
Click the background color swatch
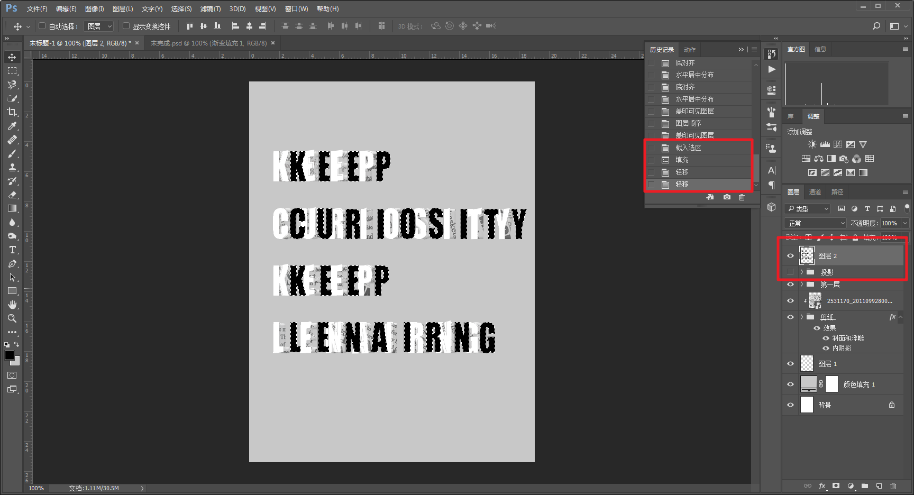pos(16,362)
